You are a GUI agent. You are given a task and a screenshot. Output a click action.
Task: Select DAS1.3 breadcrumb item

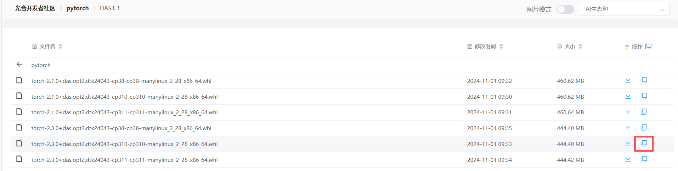pyautogui.click(x=109, y=8)
